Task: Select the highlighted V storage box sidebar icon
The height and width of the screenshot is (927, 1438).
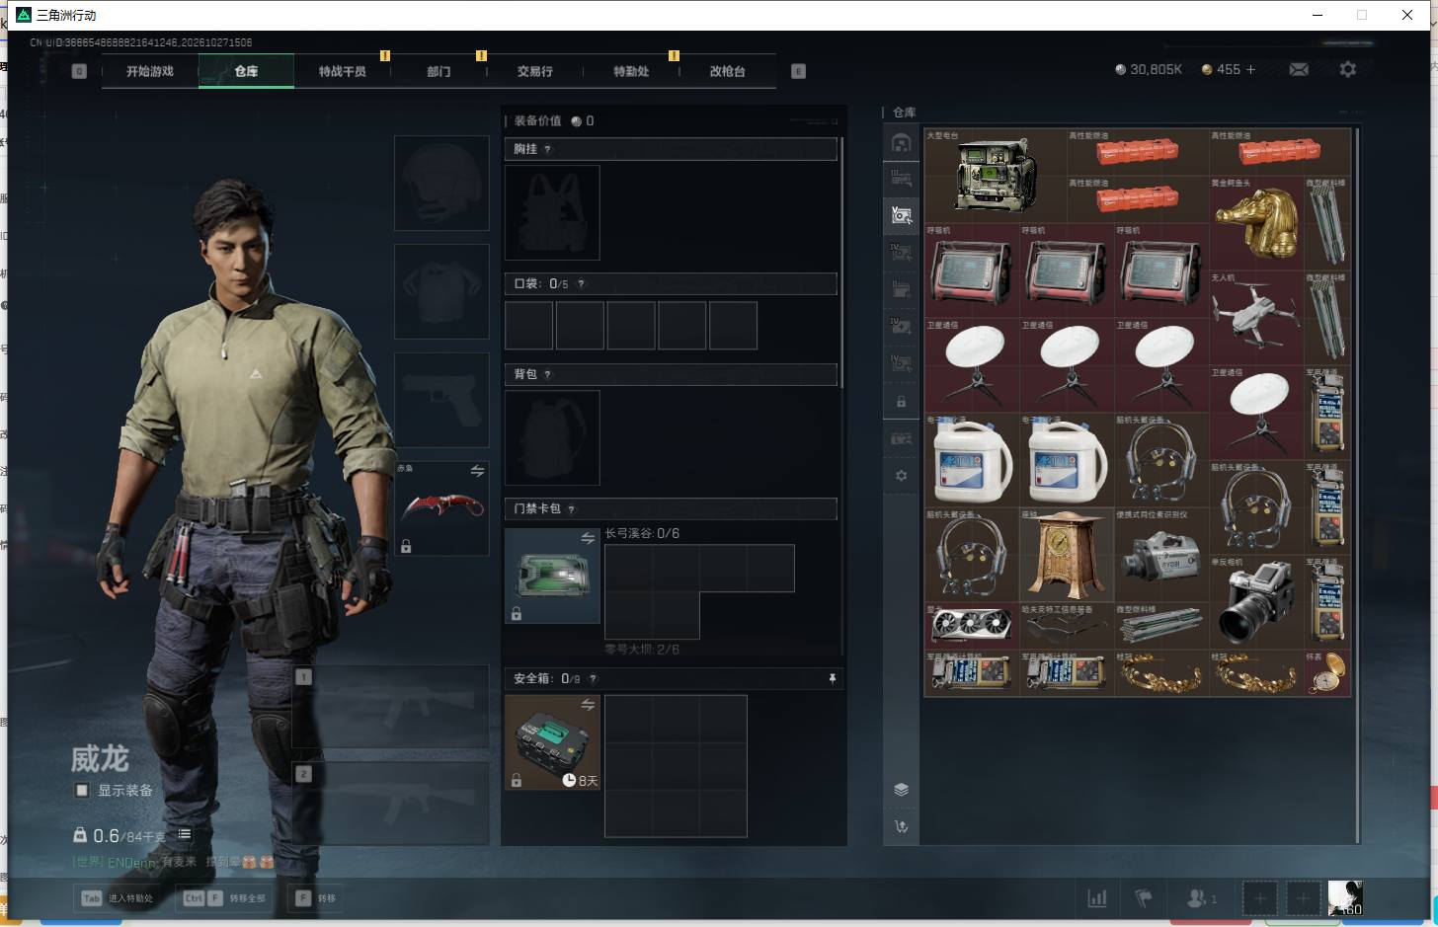Action: click(x=901, y=215)
